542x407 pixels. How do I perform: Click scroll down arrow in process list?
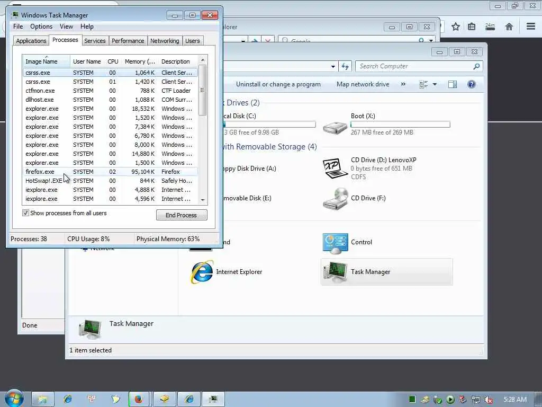[203, 200]
